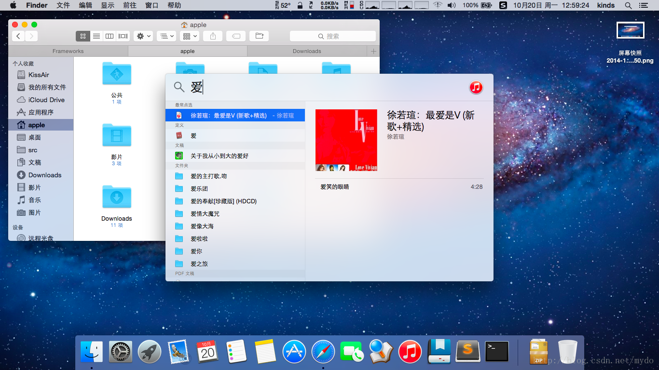The image size is (659, 370).
Task: Select folder result 爱的主打歌.吻
Action: [x=235, y=176]
